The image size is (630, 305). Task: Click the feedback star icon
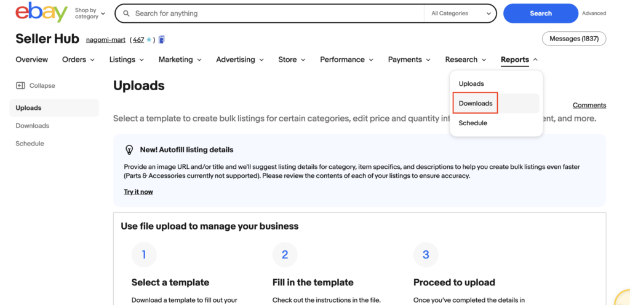[150, 40]
